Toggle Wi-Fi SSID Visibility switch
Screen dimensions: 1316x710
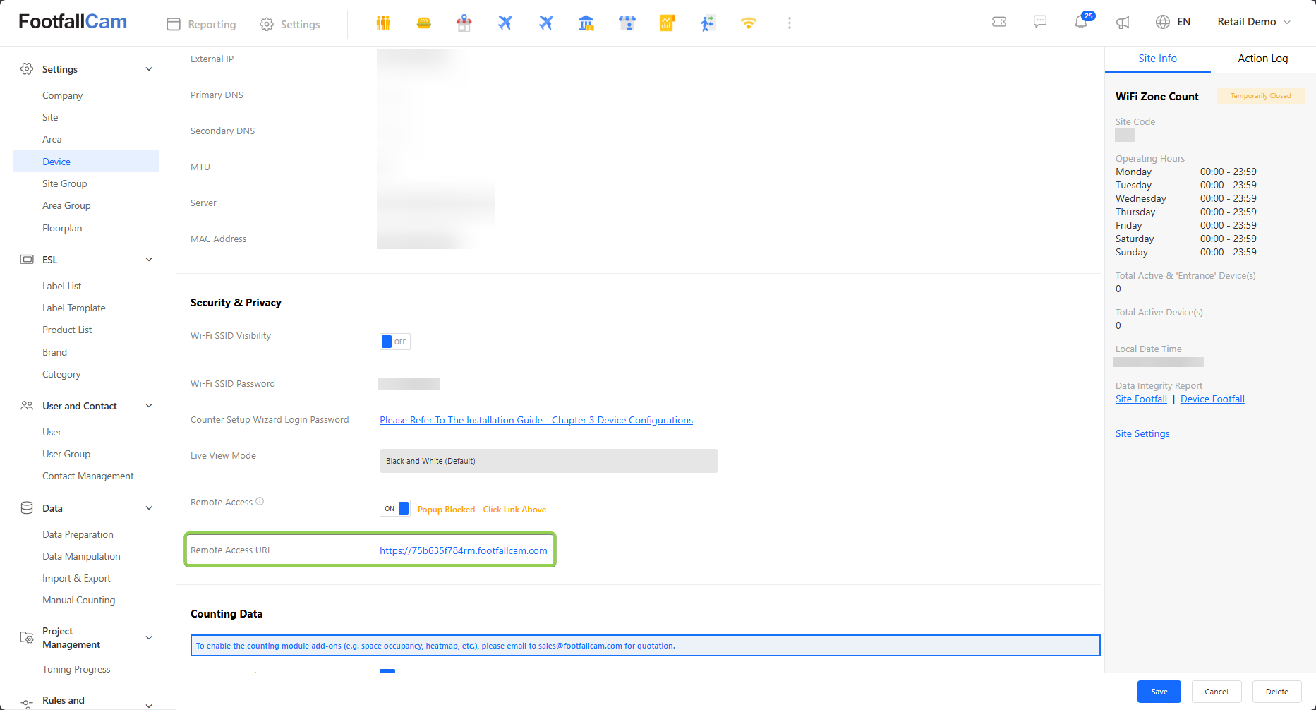pyautogui.click(x=394, y=342)
